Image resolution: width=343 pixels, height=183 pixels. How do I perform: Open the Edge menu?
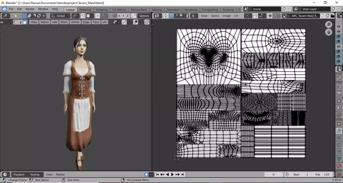click(x=86, y=22)
